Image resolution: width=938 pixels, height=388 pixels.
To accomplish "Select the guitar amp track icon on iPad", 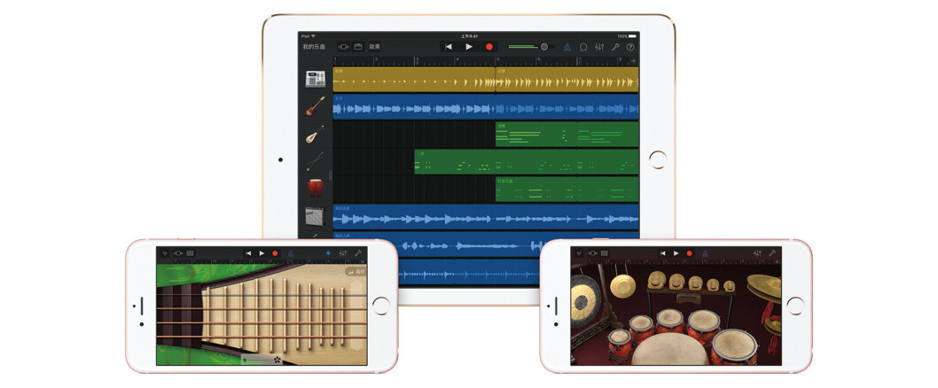I will point(316,216).
